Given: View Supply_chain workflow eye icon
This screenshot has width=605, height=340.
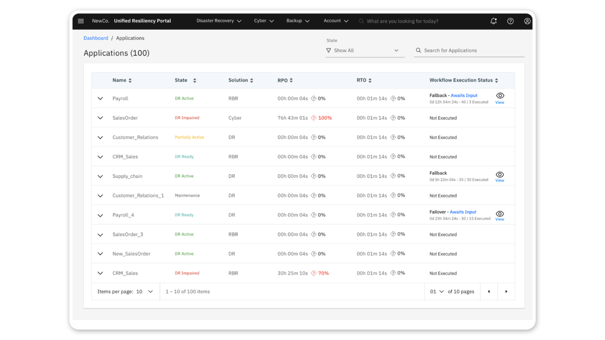Looking at the screenshot, I should tap(500, 174).
